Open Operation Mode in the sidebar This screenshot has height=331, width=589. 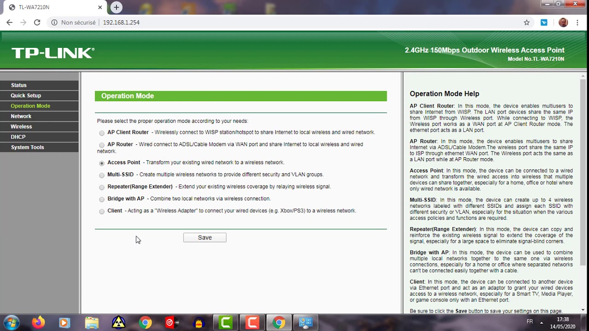pyautogui.click(x=39, y=106)
